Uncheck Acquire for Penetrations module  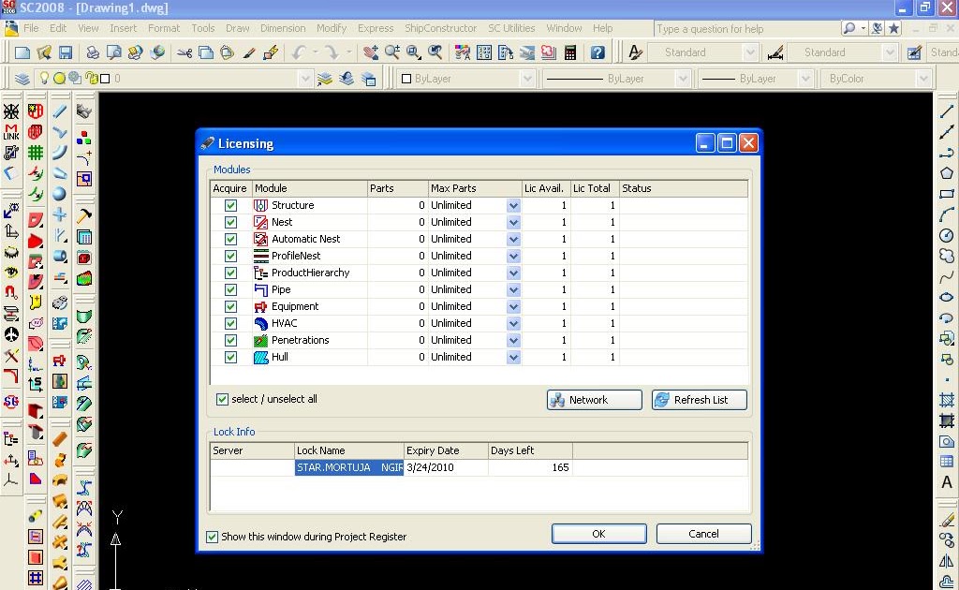(x=230, y=340)
